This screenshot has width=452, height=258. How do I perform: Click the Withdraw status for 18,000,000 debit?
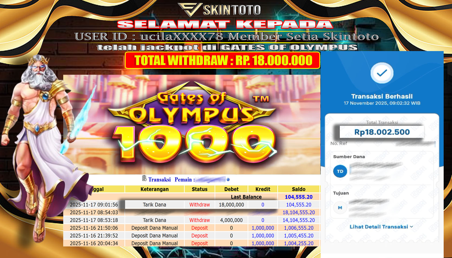(199, 205)
